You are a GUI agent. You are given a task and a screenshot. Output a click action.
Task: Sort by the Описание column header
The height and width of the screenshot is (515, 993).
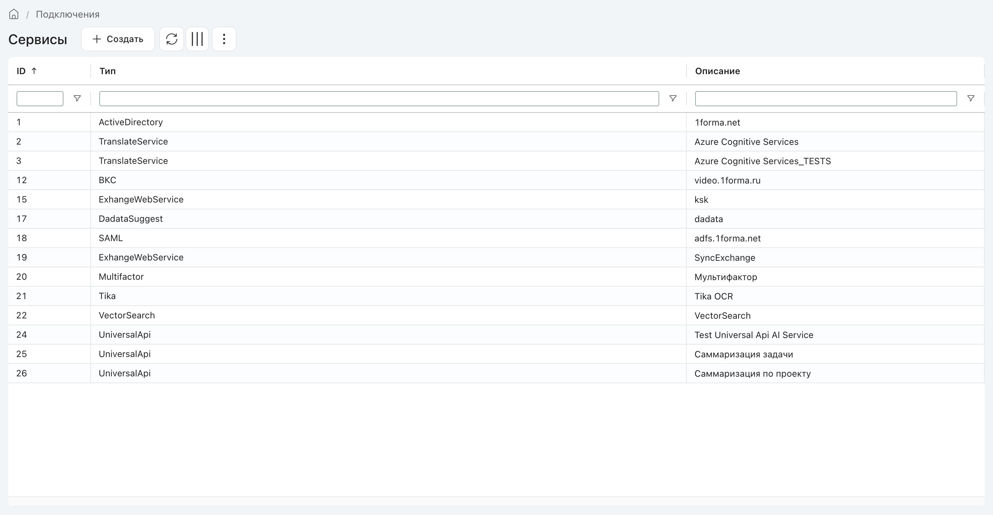pyautogui.click(x=718, y=71)
